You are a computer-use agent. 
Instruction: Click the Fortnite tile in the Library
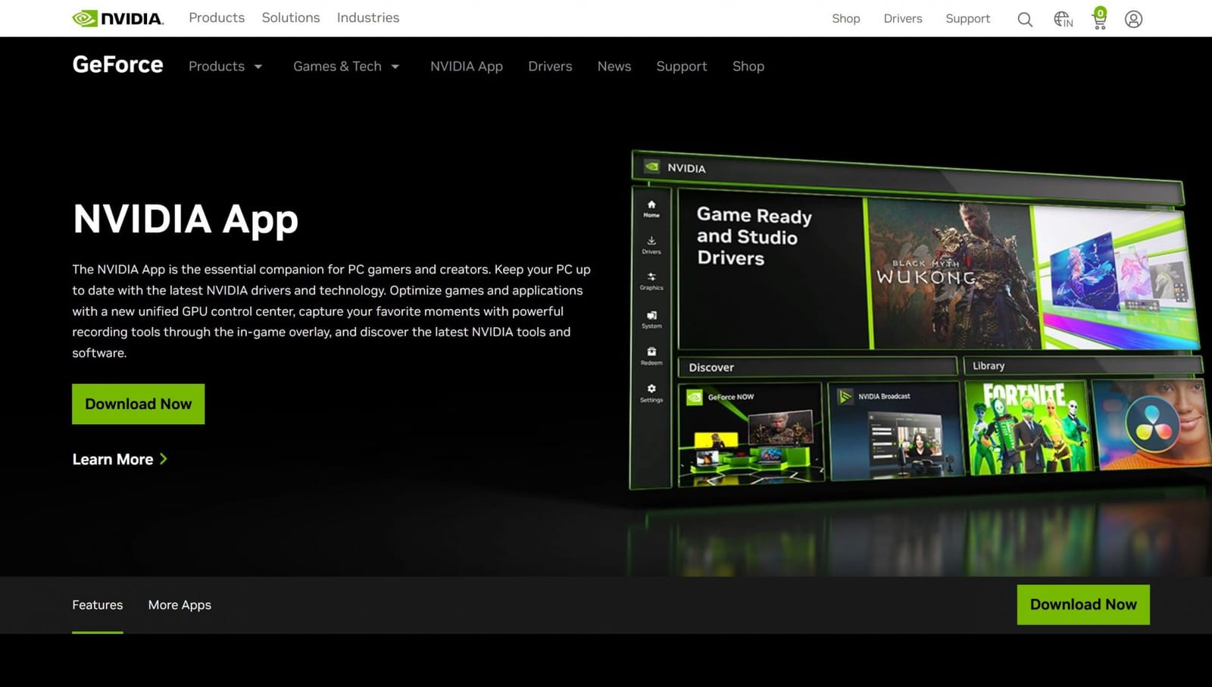pos(1027,428)
